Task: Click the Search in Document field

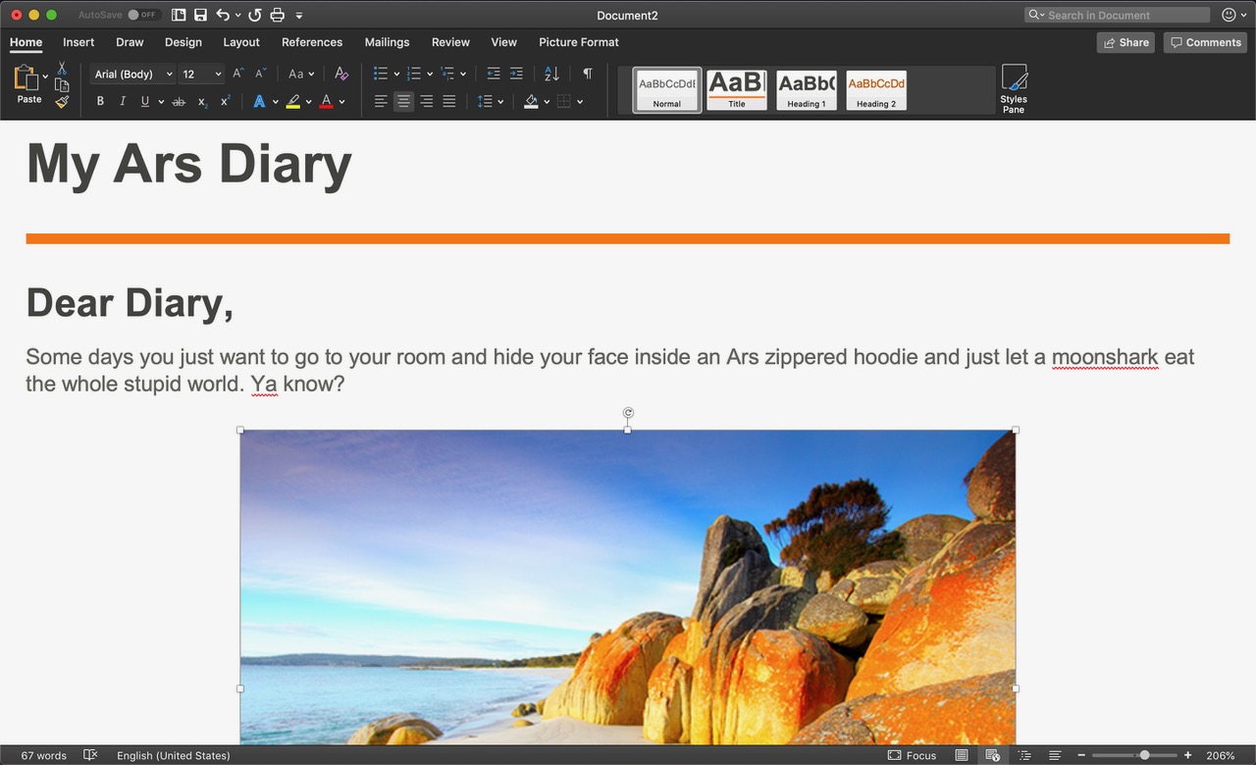Action: pyautogui.click(x=1118, y=15)
